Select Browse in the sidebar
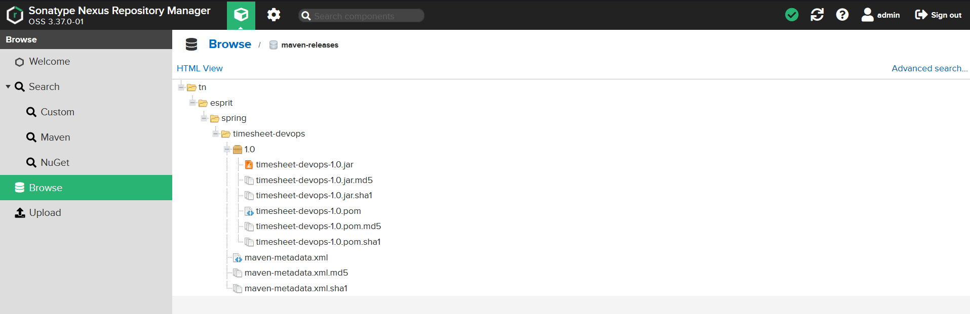The image size is (970, 314). [x=86, y=188]
